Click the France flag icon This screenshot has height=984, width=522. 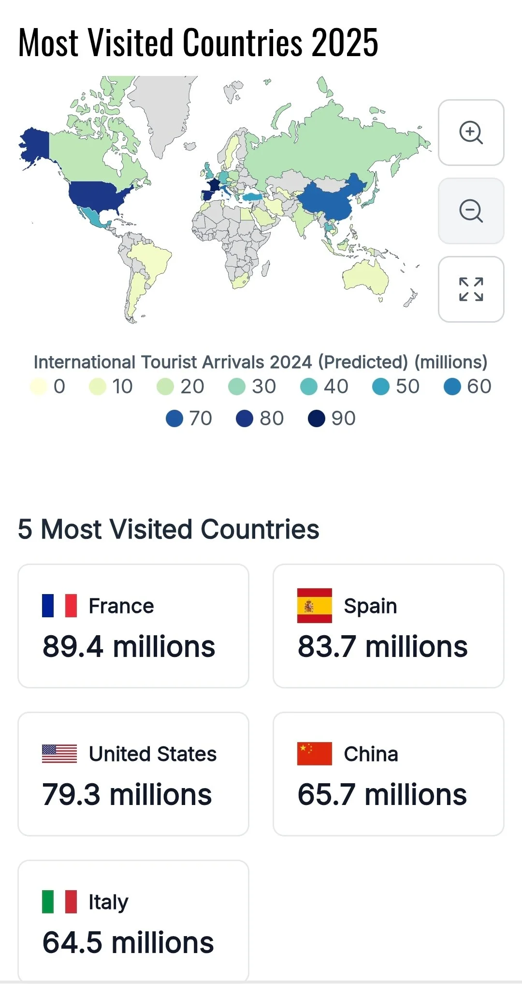[x=59, y=606]
